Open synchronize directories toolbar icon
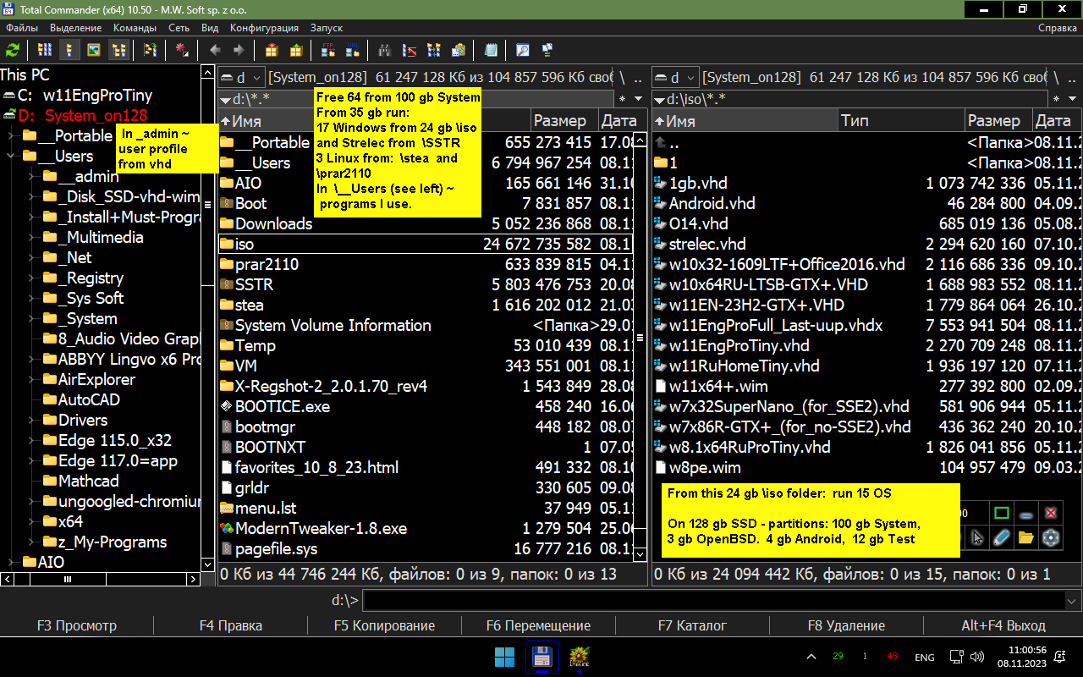Viewport: 1083px width, 677px height. [434, 50]
